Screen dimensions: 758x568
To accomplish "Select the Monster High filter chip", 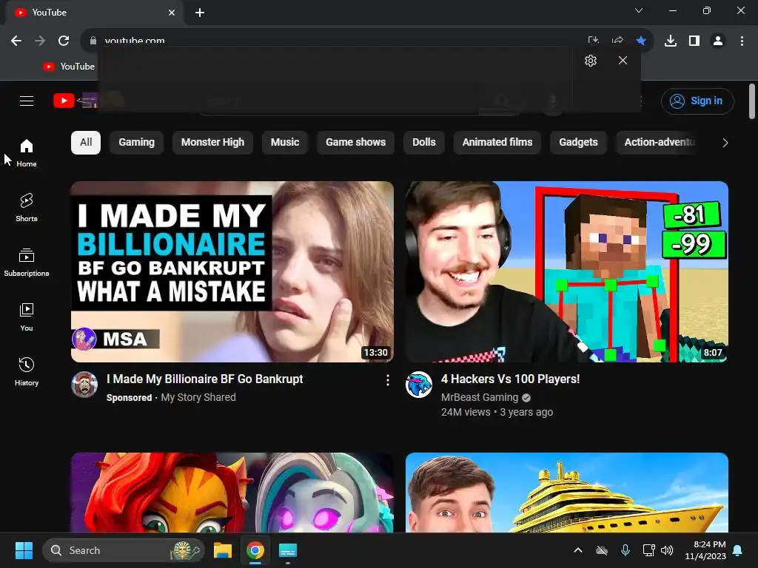I will click(212, 143).
